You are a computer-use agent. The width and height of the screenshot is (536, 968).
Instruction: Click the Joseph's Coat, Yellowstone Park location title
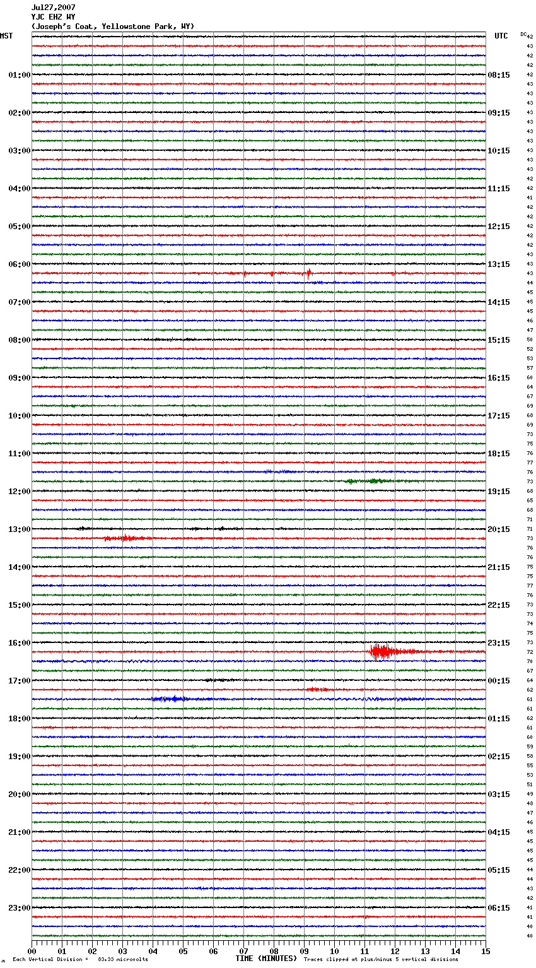(113, 27)
